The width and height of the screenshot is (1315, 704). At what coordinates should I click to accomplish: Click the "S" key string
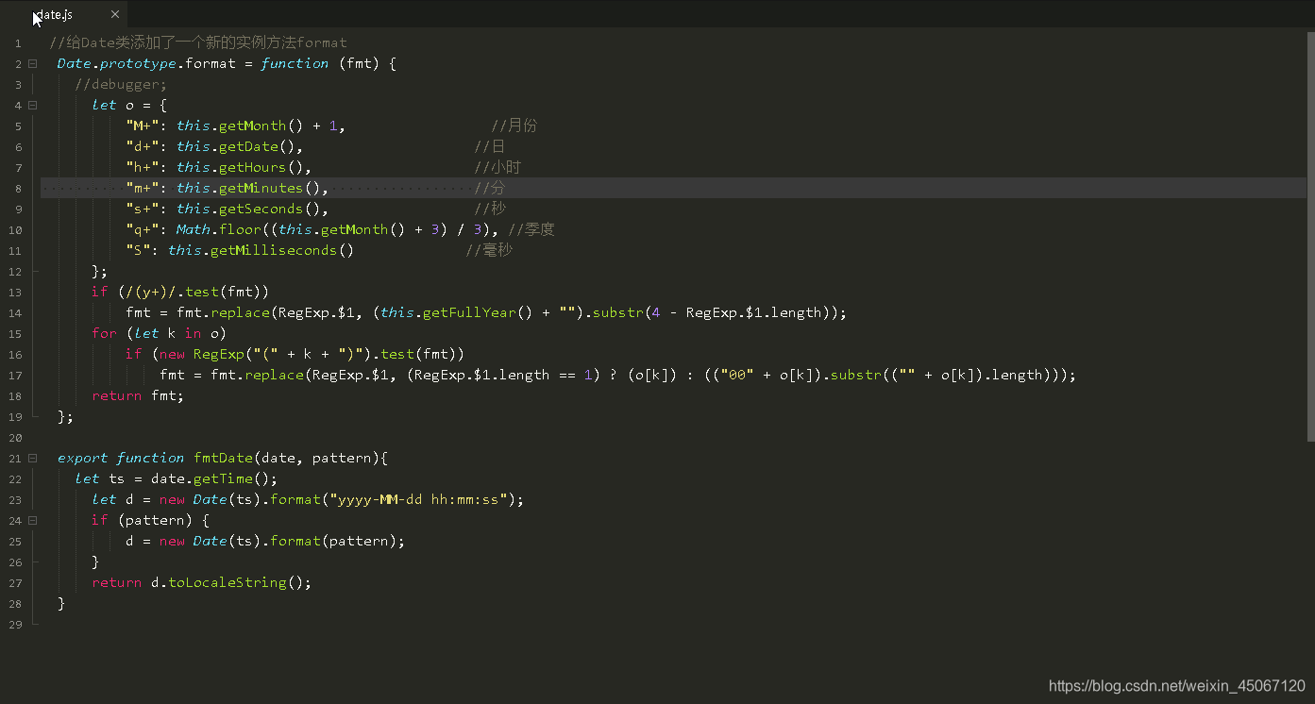pyautogui.click(x=138, y=251)
